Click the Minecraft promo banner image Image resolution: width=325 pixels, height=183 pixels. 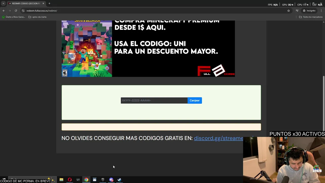click(148, 49)
